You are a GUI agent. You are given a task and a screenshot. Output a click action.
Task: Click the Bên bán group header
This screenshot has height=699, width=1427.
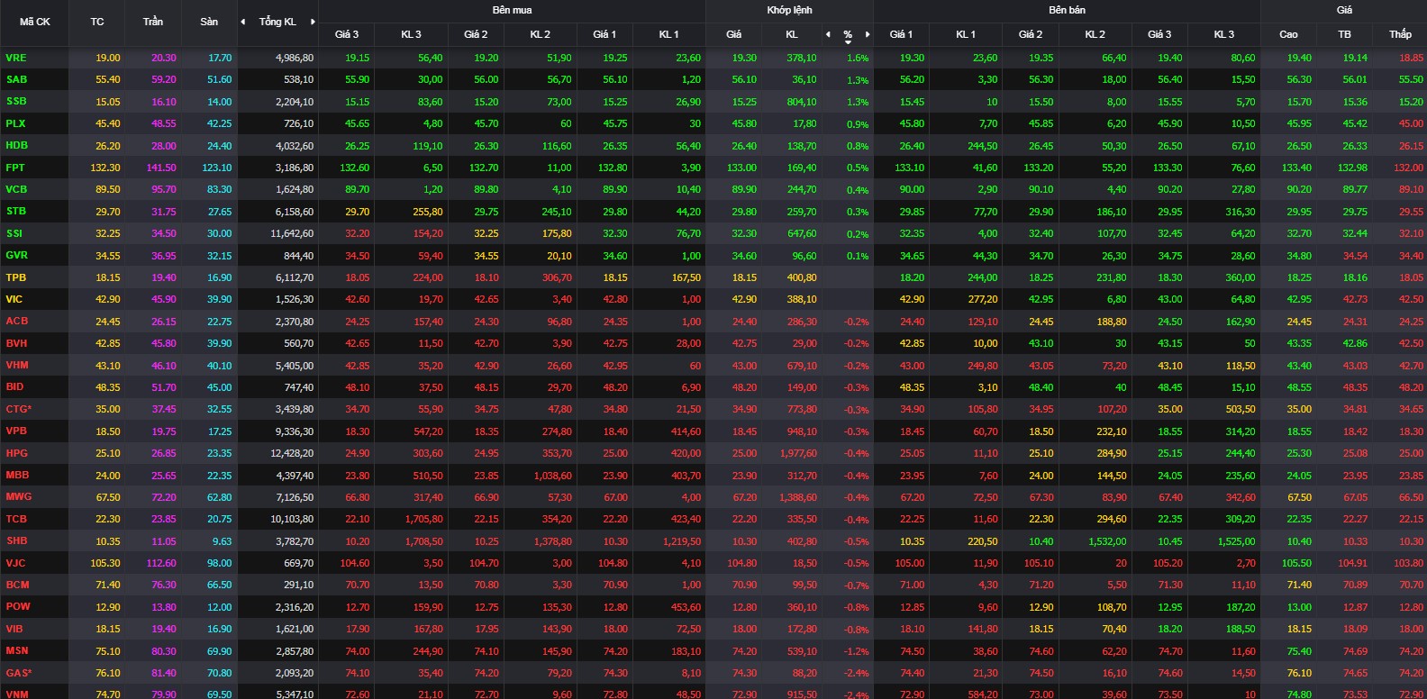[1067, 10]
